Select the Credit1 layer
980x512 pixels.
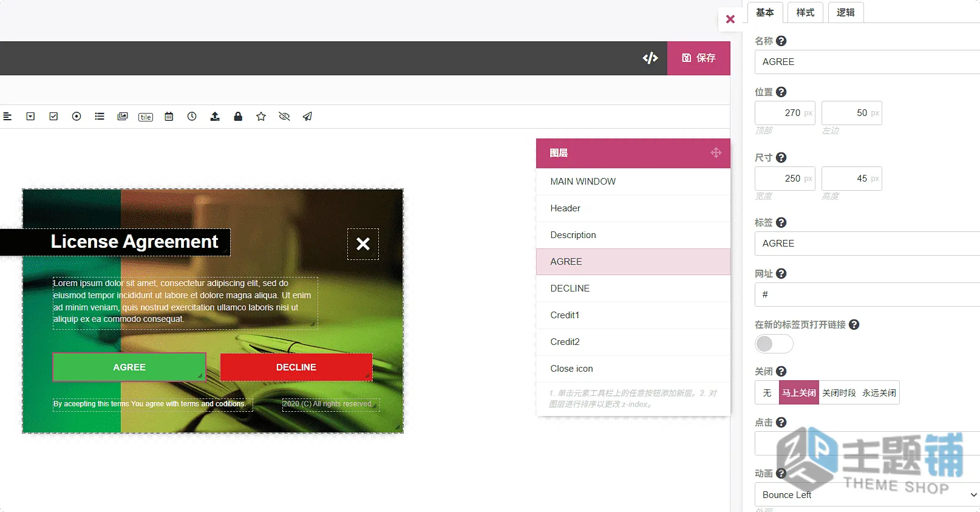click(633, 315)
